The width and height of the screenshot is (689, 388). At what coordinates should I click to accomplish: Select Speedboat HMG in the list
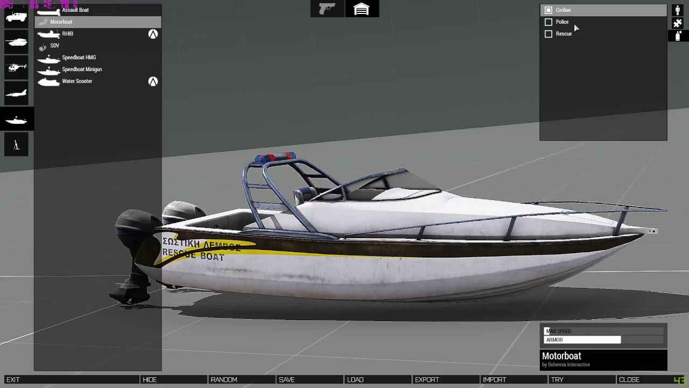tap(97, 58)
